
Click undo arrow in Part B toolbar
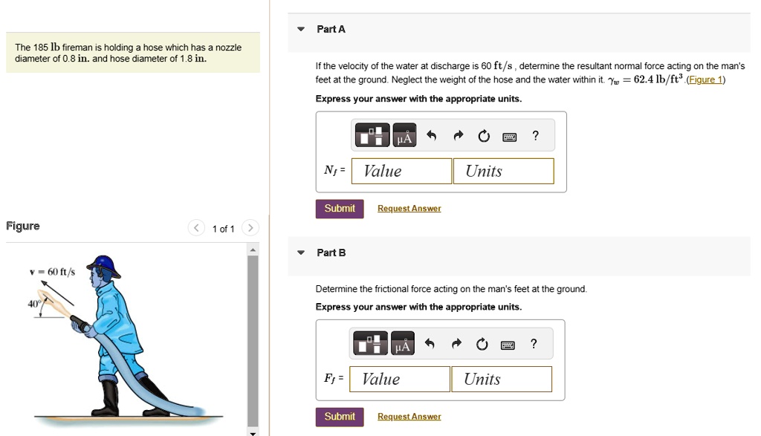(430, 344)
